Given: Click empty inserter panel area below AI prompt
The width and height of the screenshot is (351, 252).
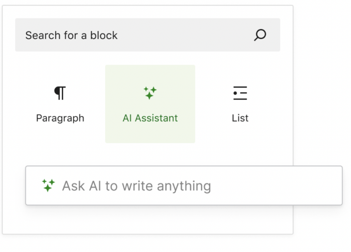Looking at the screenshot, I should pyautogui.click(x=148, y=220).
